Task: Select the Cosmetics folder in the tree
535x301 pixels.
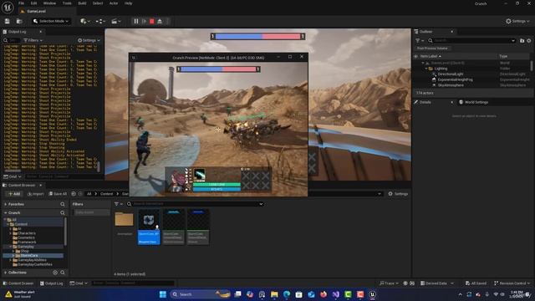Action: click(x=26, y=237)
